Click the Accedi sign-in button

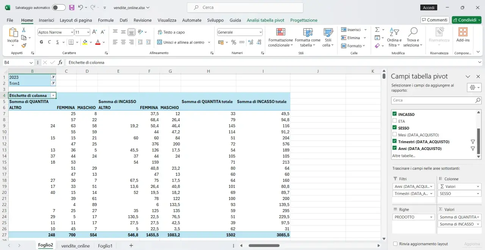429,8
